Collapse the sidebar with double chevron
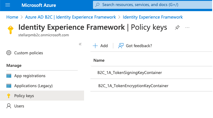The width and height of the screenshot is (213, 118). [x=80, y=44]
